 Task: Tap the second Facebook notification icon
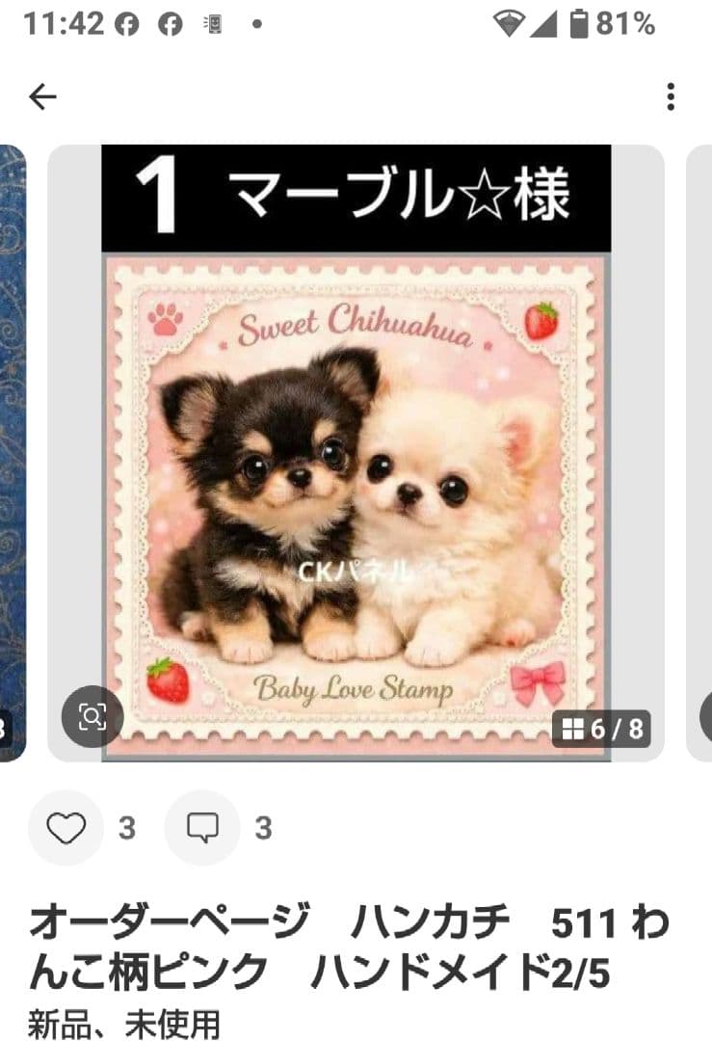click(x=170, y=24)
